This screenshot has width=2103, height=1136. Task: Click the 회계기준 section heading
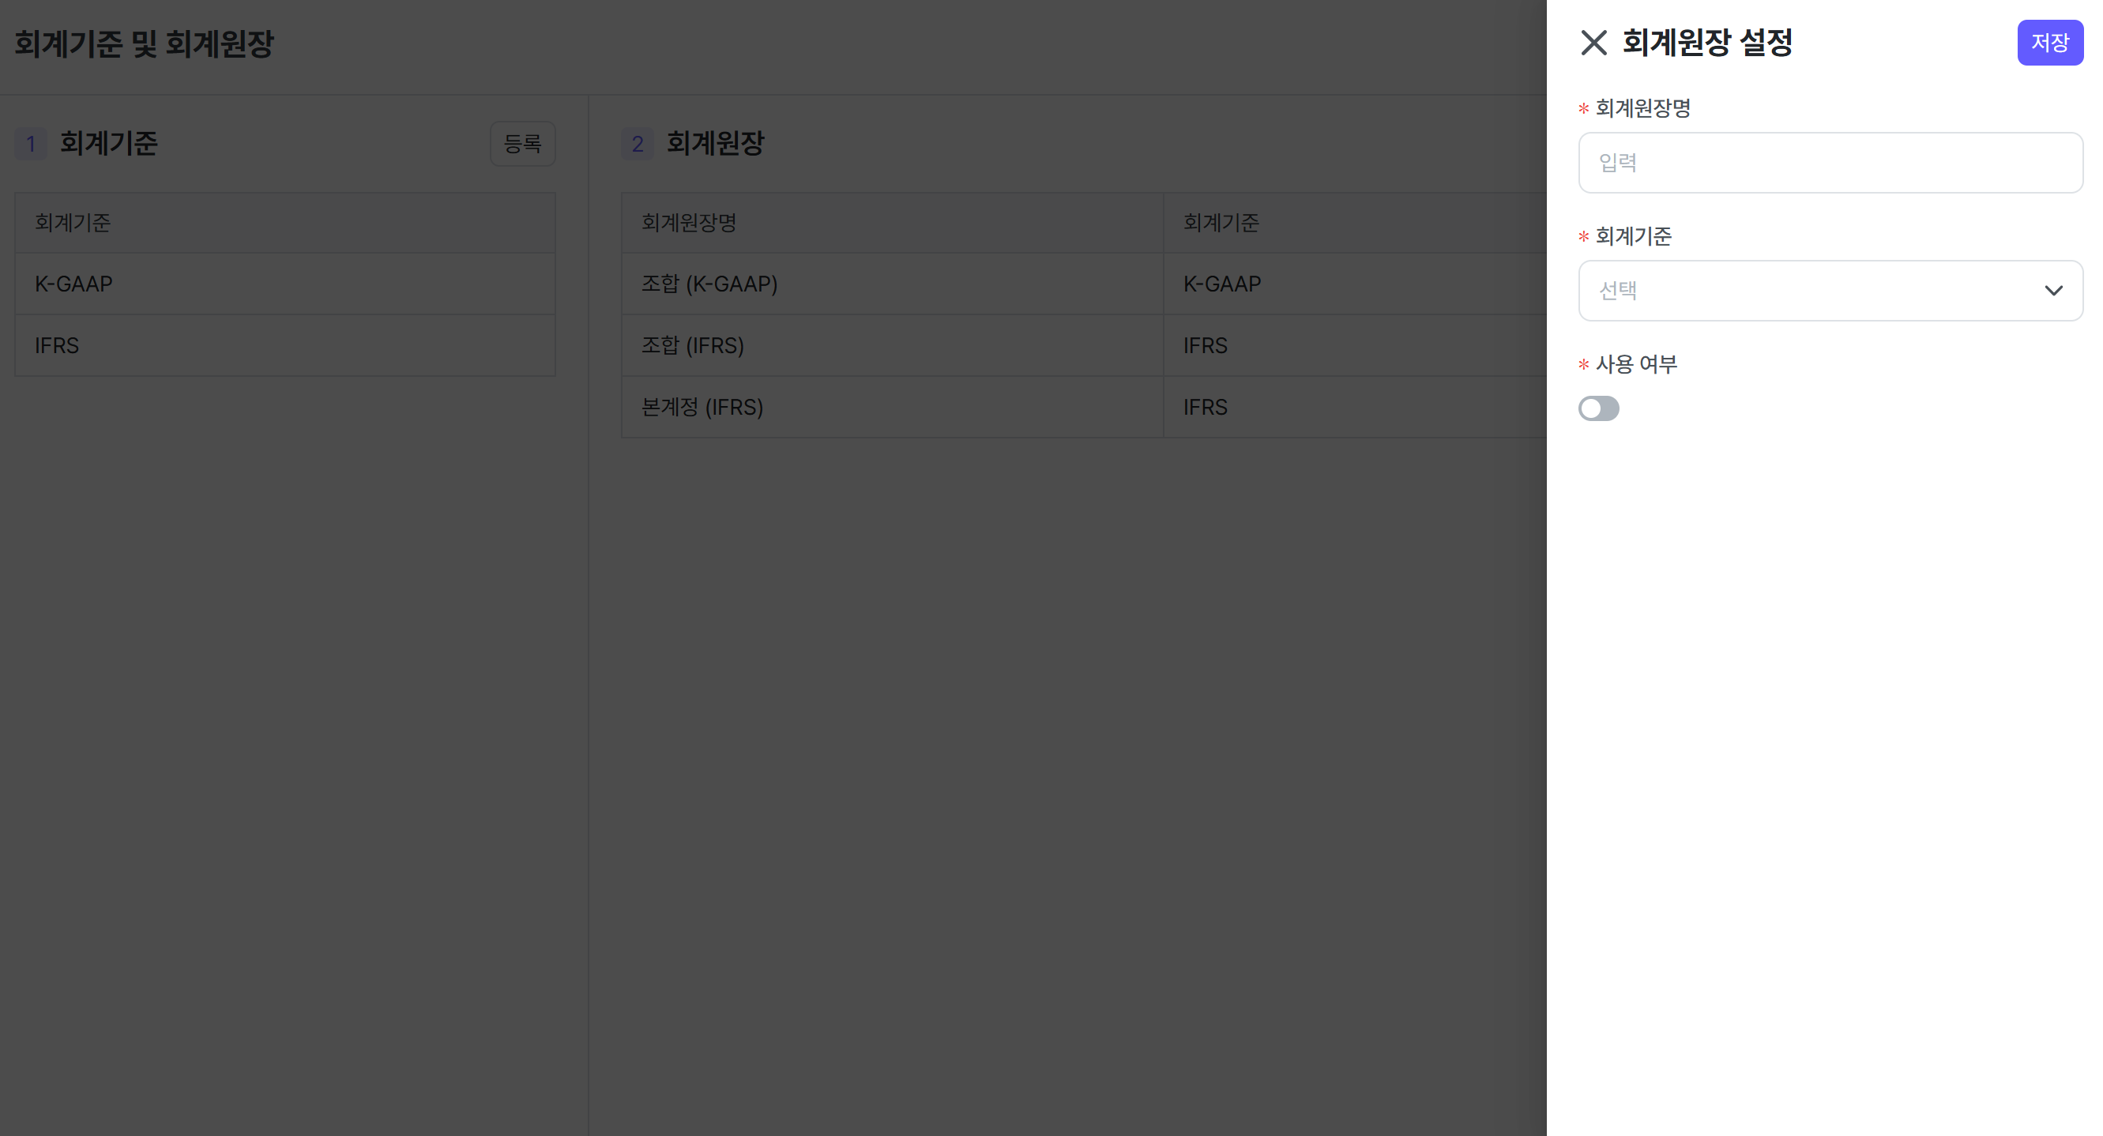108,144
